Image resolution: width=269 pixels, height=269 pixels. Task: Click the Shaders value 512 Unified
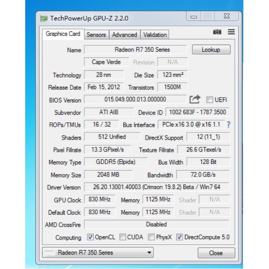point(112,137)
